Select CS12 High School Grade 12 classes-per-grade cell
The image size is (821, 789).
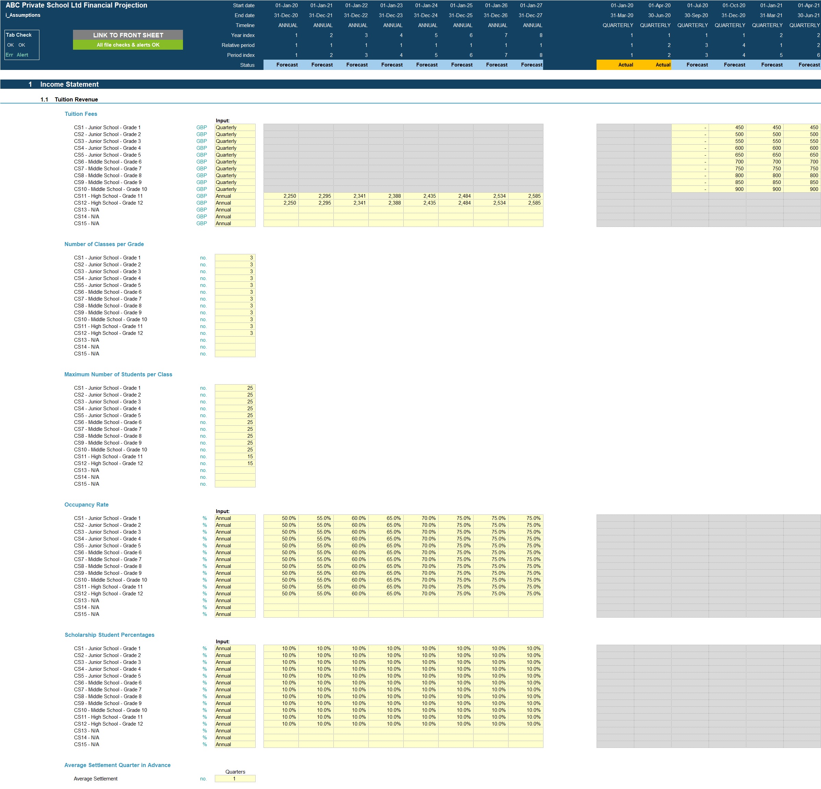[x=235, y=333]
